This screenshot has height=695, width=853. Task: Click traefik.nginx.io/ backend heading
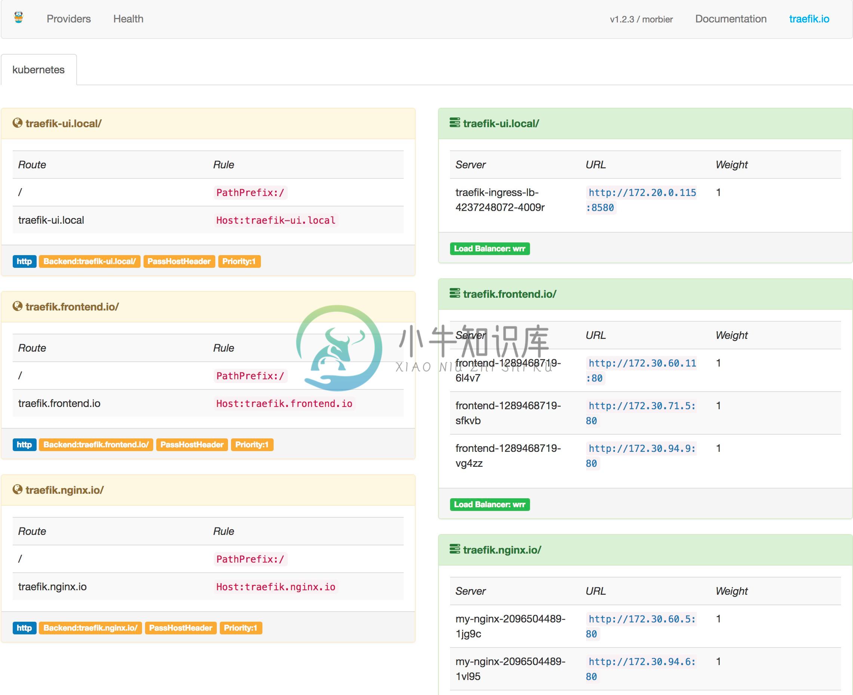click(502, 549)
